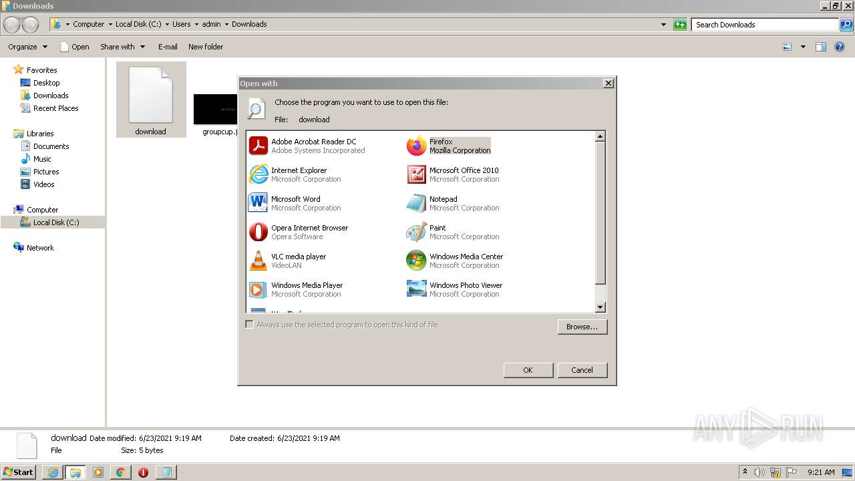Select Opera Internet Browser icon
This screenshot has height=481, width=855.
click(259, 232)
